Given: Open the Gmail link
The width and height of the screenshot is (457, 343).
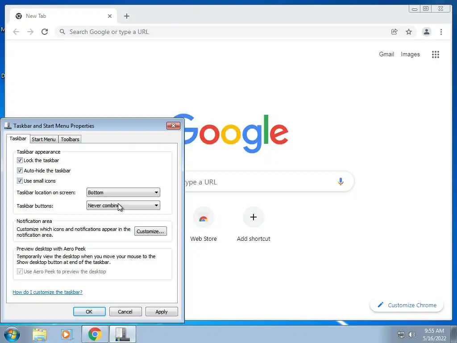Looking at the screenshot, I should tap(386, 54).
